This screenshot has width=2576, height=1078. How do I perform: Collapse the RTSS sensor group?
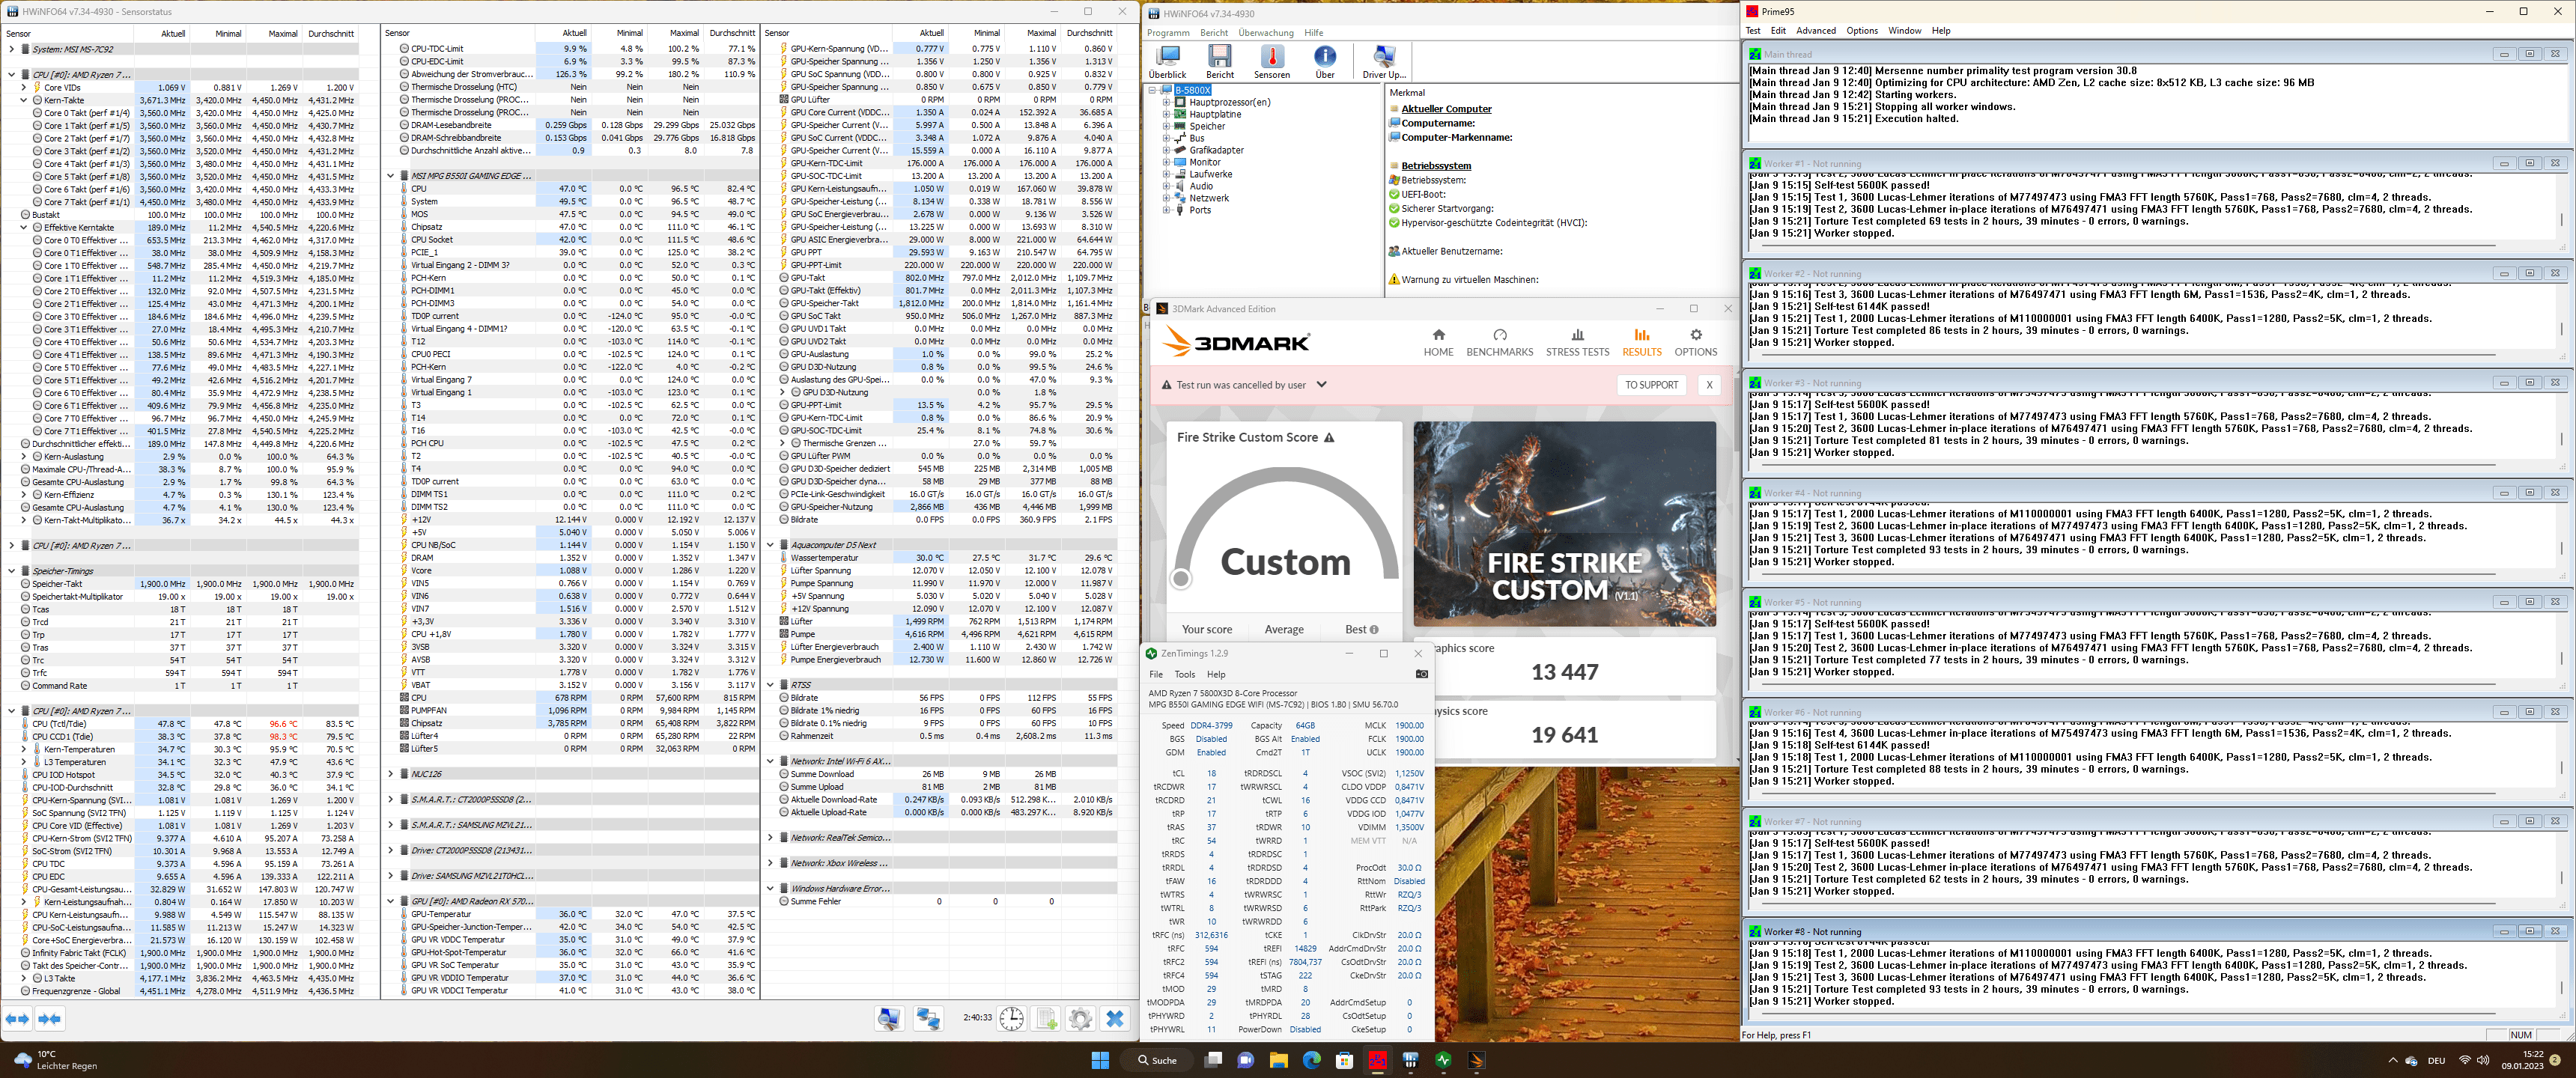771,685
